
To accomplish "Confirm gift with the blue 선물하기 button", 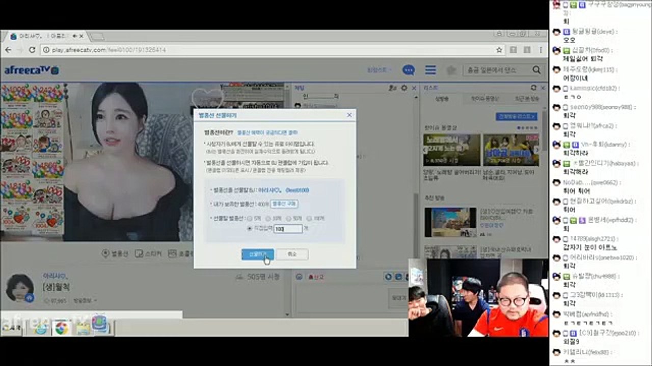I will [x=258, y=254].
